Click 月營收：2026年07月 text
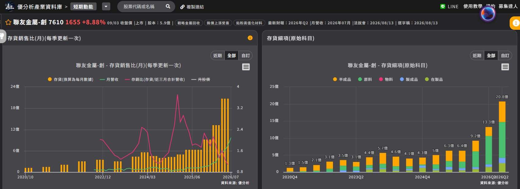This screenshot has width=520, height=189. coord(331,23)
